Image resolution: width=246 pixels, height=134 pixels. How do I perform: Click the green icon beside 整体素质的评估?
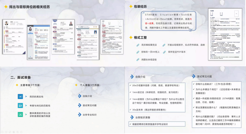[x=20, y=115]
